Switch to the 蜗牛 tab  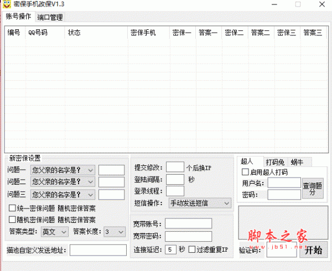297,162
